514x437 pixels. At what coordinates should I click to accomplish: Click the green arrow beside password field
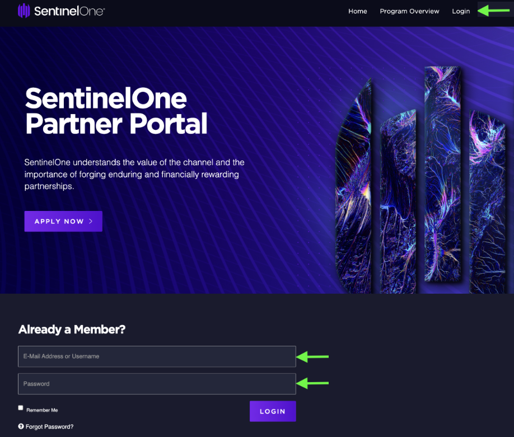(312, 383)
